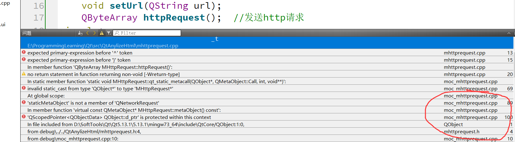Select row "In static member function ... qt_static_metacall"

267,81
